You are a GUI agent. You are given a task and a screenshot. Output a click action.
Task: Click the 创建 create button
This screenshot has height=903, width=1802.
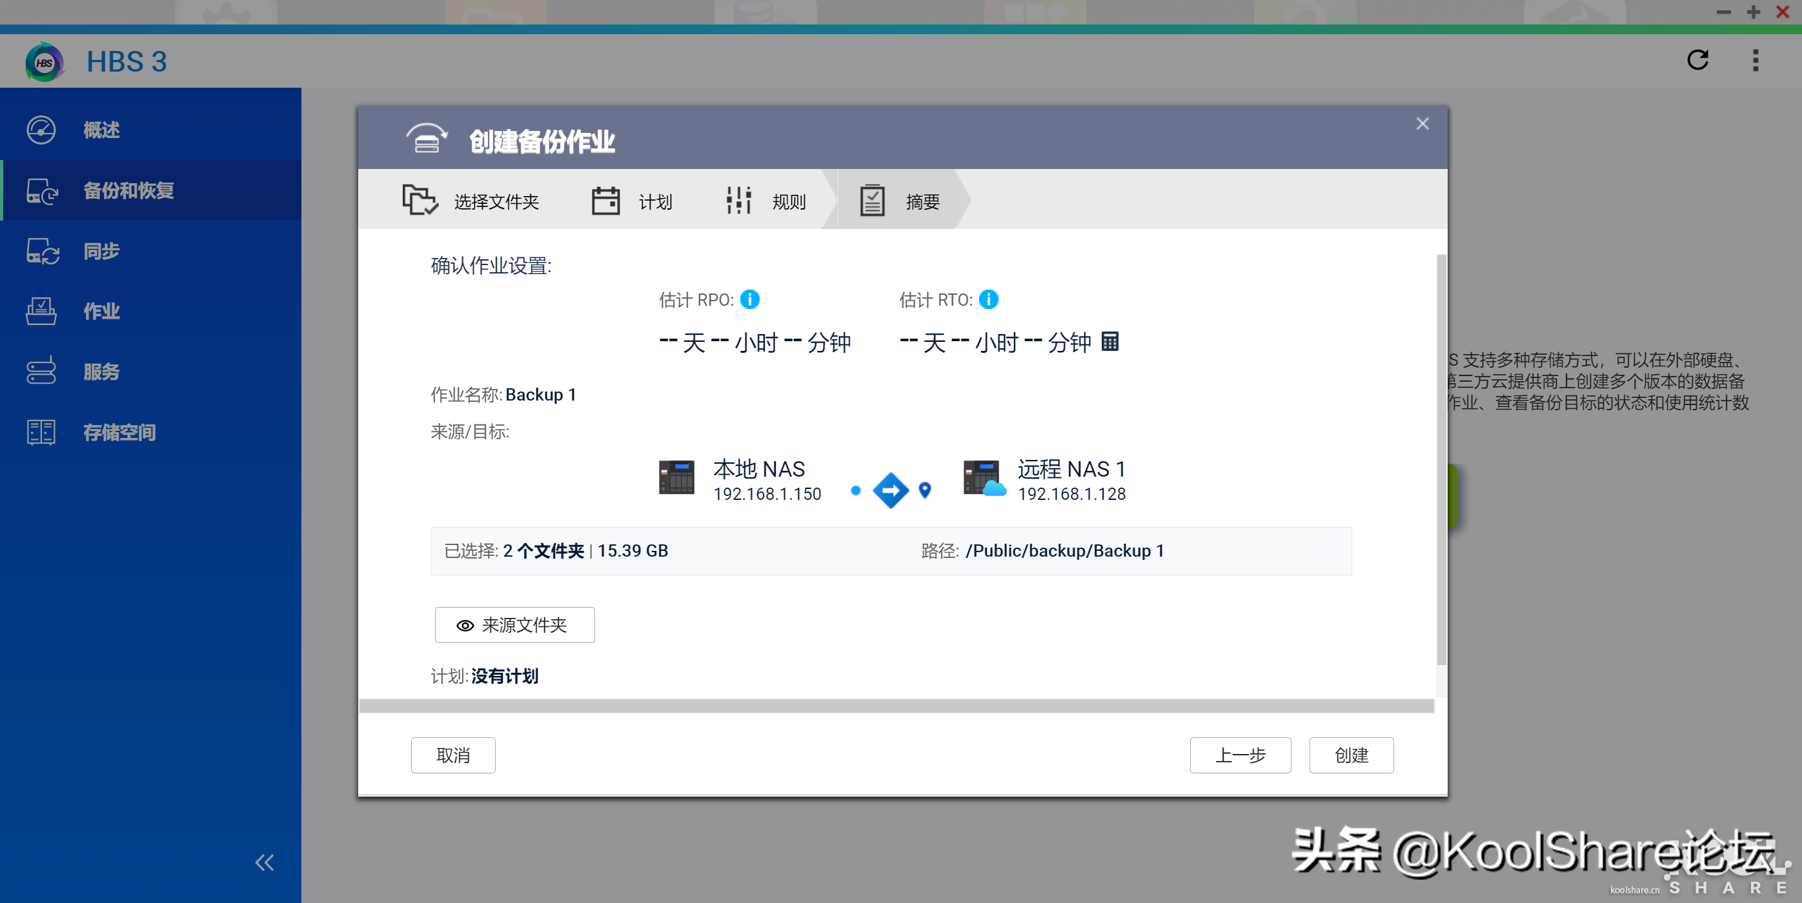(x=1350, y=755)
